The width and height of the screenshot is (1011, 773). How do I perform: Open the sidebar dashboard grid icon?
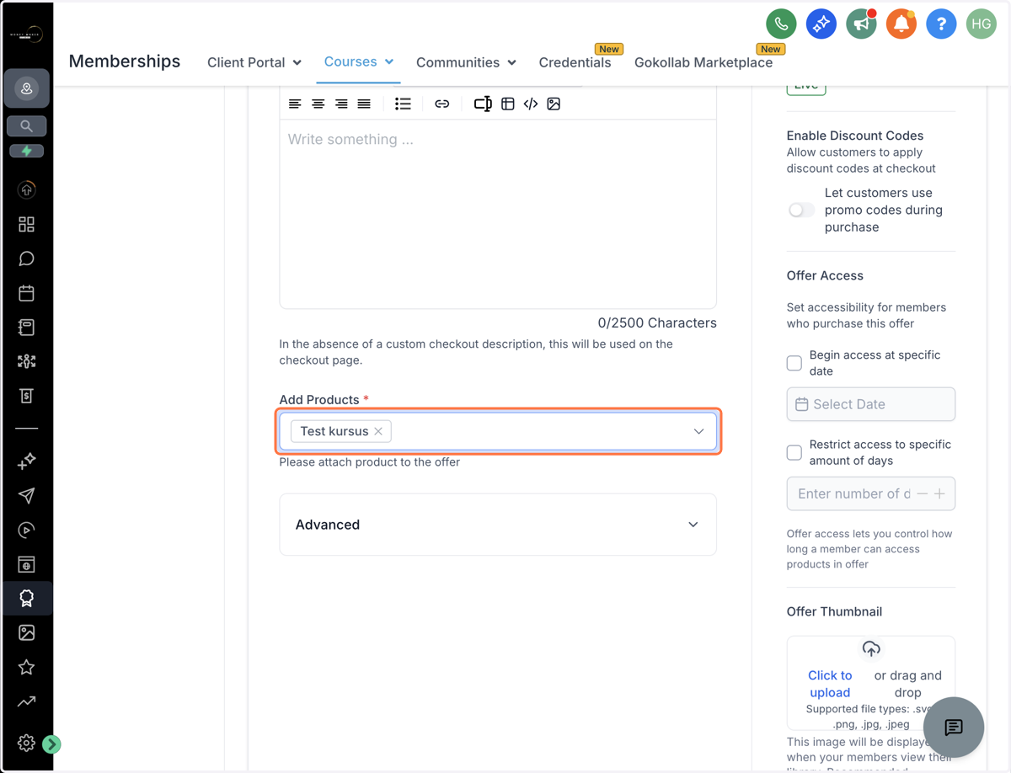[27, 224]
